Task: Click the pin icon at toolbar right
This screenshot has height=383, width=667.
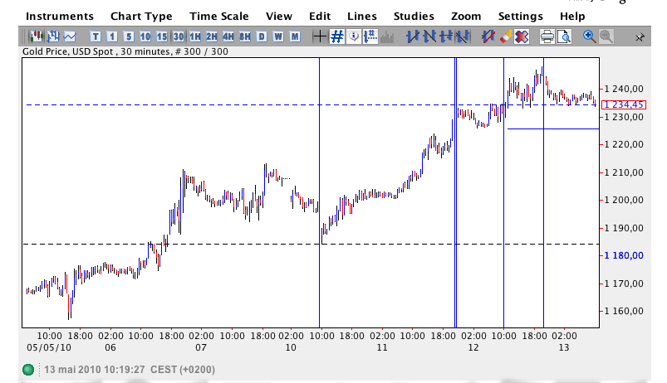Action: coord(640,37)
